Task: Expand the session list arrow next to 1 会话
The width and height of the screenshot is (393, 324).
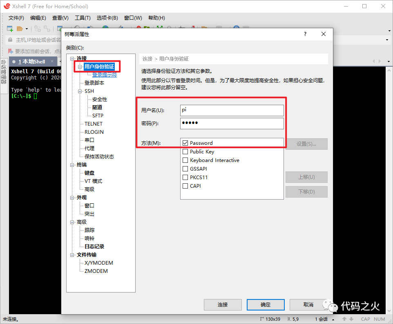Action: [333, 319]
